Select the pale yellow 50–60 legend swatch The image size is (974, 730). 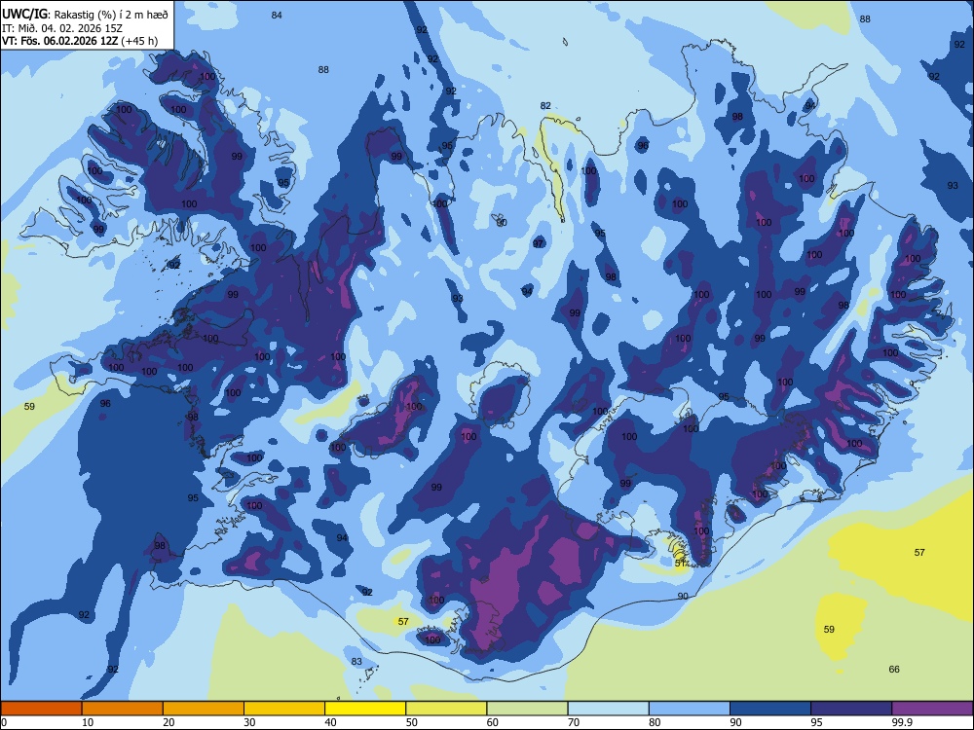(446, 709)
